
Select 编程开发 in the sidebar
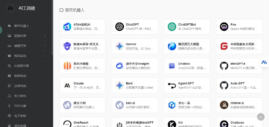pos(20,46)
